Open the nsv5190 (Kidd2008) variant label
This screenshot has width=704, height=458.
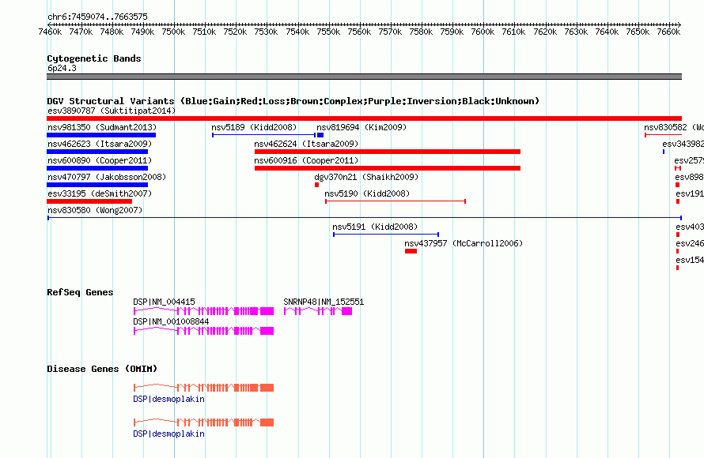click(367, 193)
